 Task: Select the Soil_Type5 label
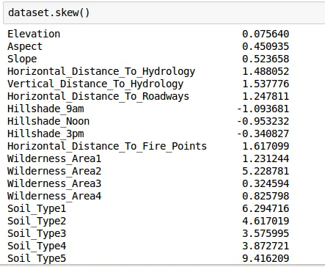point(37,259)
